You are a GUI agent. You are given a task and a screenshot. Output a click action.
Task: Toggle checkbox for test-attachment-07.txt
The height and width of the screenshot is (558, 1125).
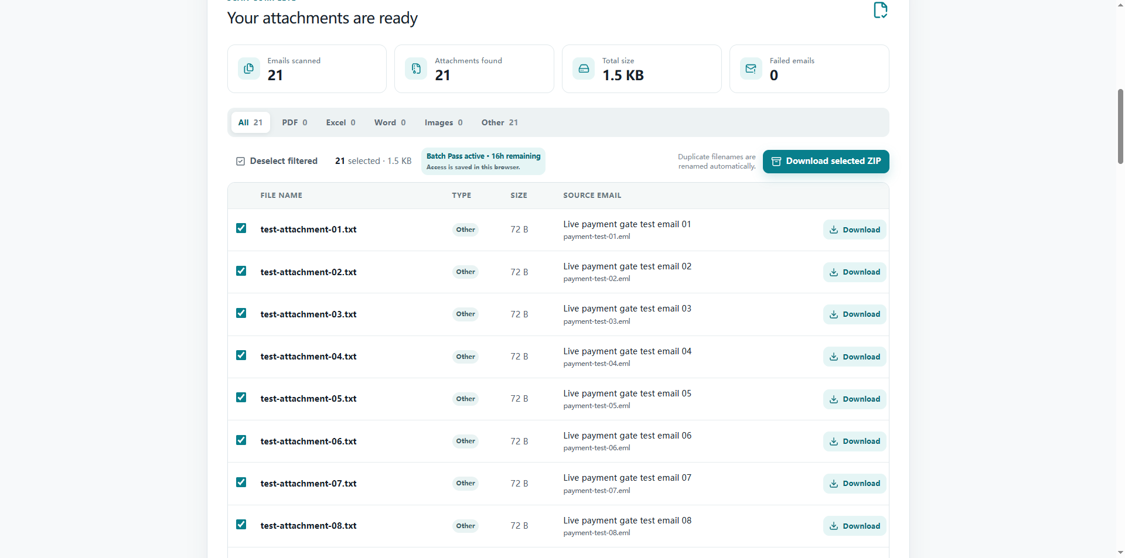pyautogui.click(x=241, y=482)
